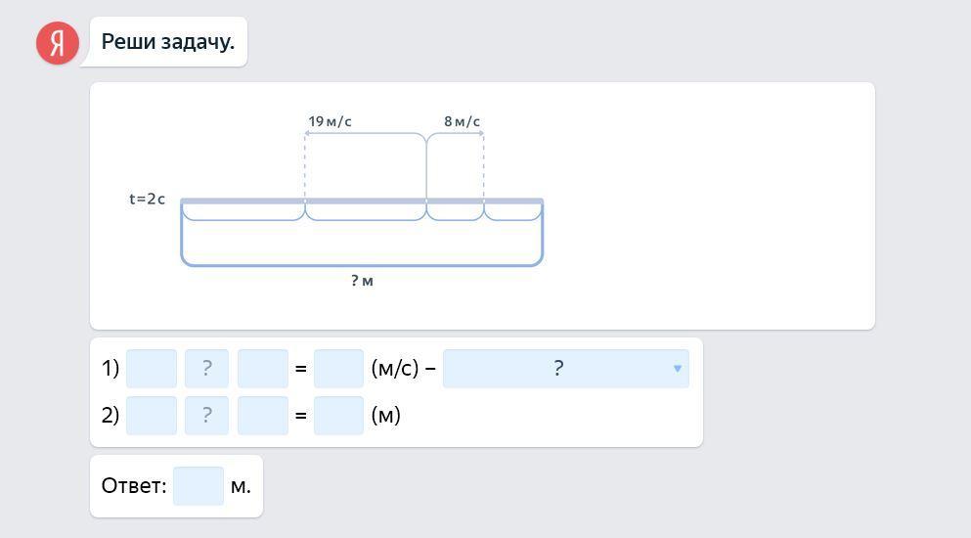Click the '8 м/с' speed label in diagram

pyautogui.click(x=462, y=121)
